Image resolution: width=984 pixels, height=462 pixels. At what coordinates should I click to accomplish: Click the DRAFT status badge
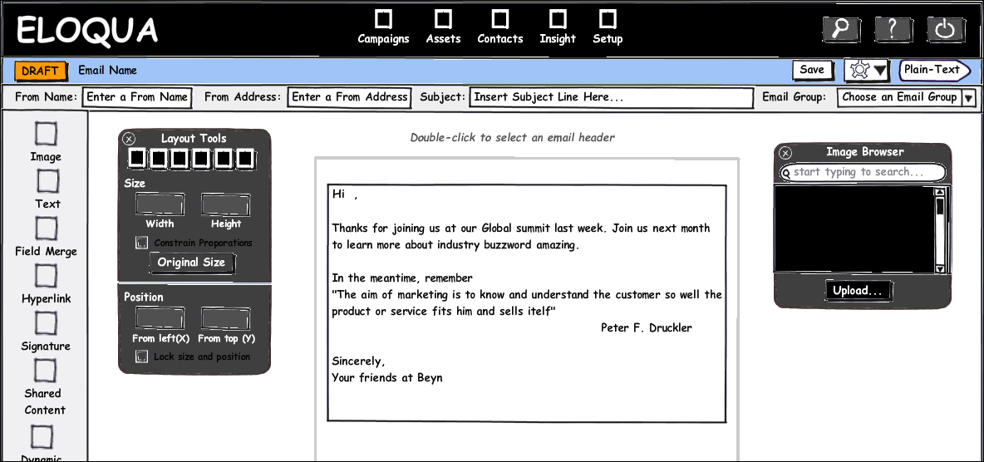(x=41, y=71)
